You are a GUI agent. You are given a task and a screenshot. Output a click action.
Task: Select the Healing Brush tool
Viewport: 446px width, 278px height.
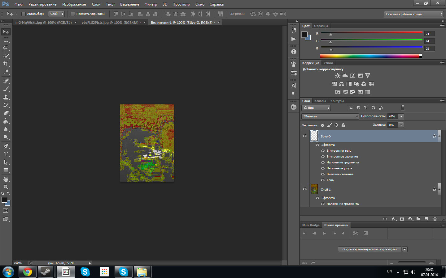pos(6,81)
